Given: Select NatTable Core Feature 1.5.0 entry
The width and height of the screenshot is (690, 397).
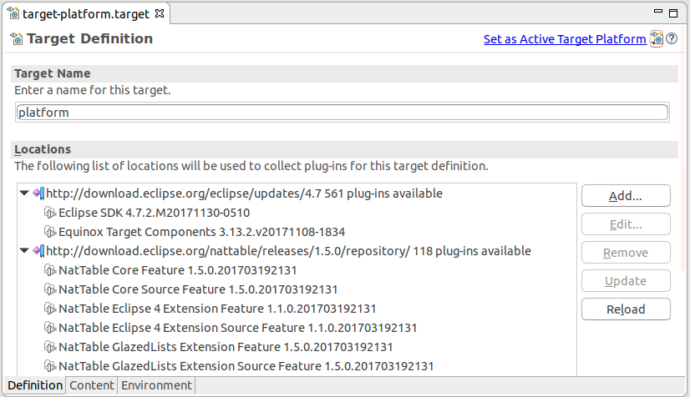Looking at the screenshot, I should coord(177,270).
